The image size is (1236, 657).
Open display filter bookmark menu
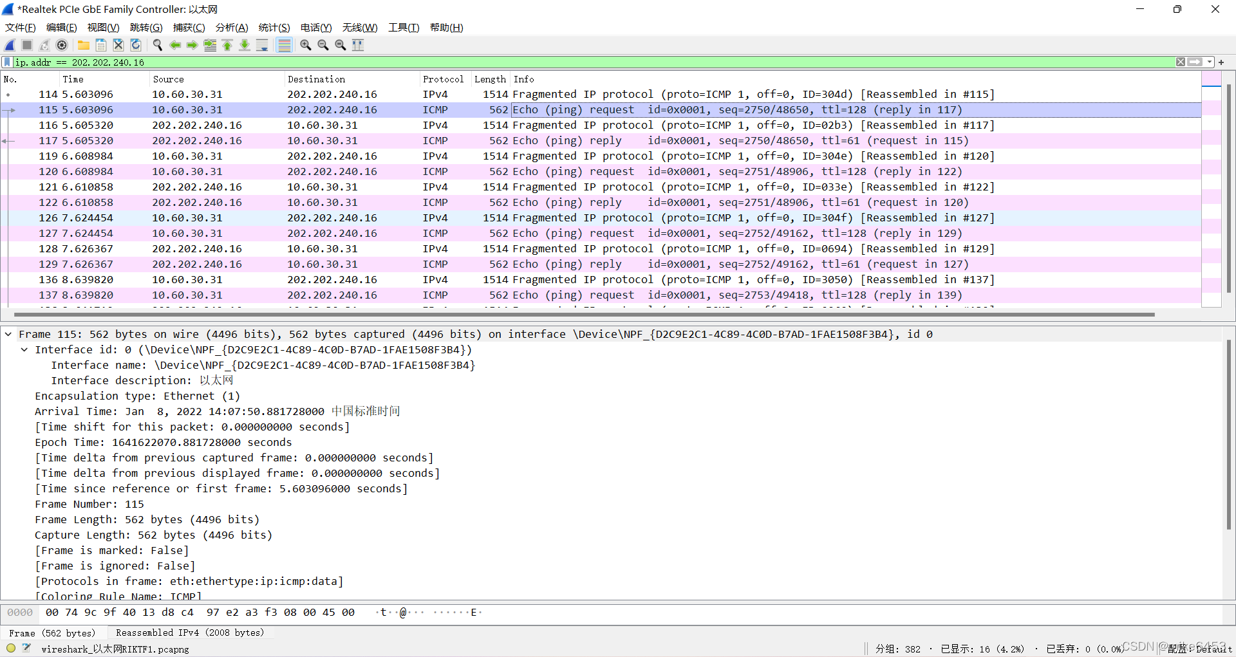pyautogui.click(x=7, y=62)
